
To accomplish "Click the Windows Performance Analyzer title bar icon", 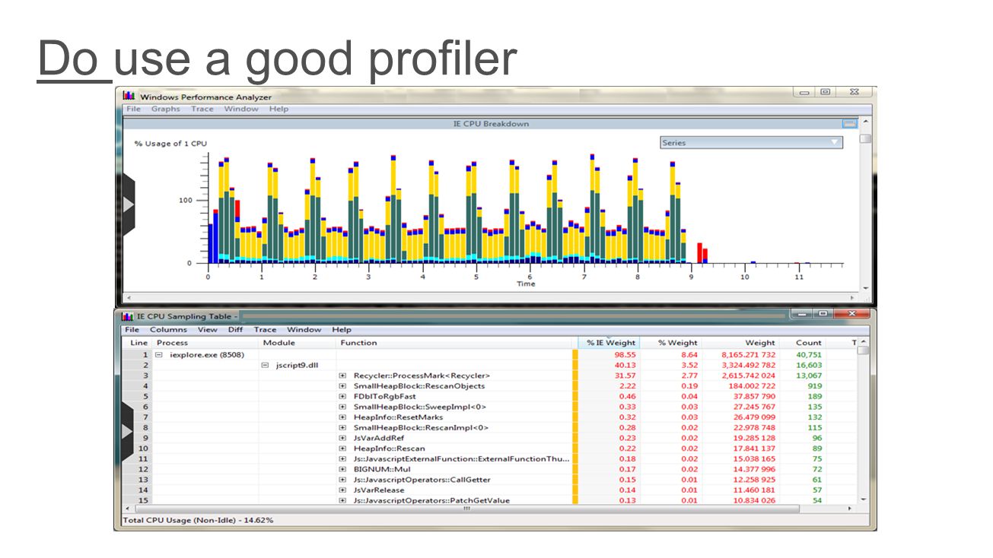I will 129,97.
